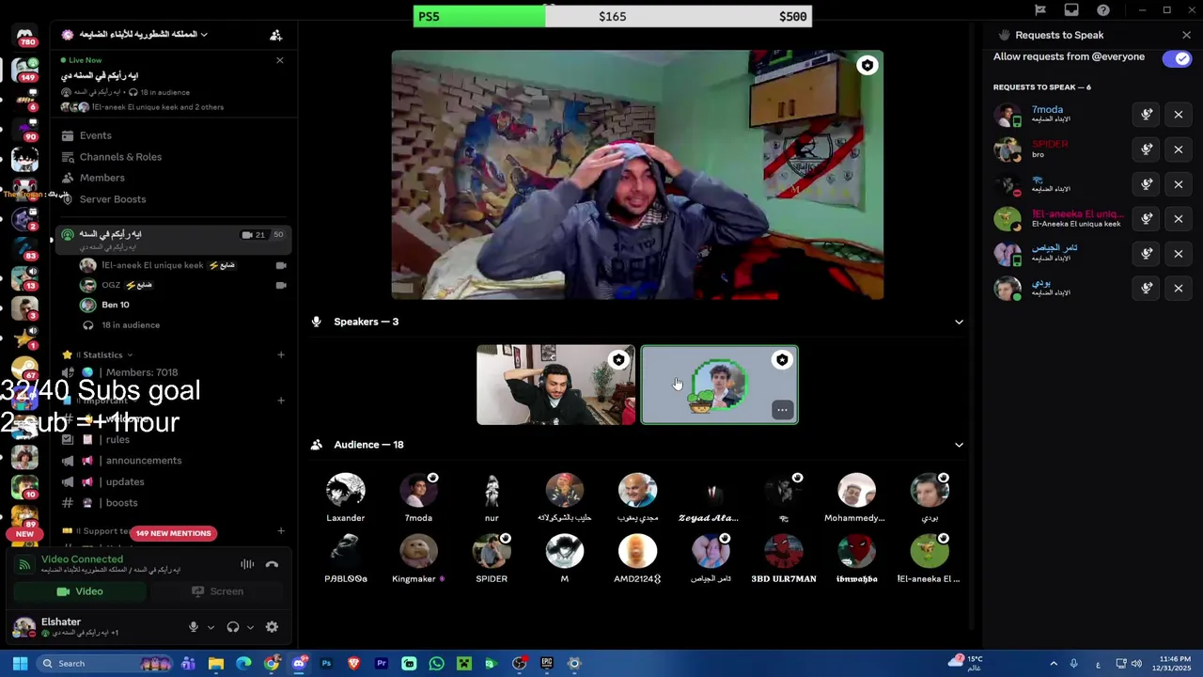This screenshot has width=1203, height=677.
Task: Open Server Boosts
Action: coord(113,199)
